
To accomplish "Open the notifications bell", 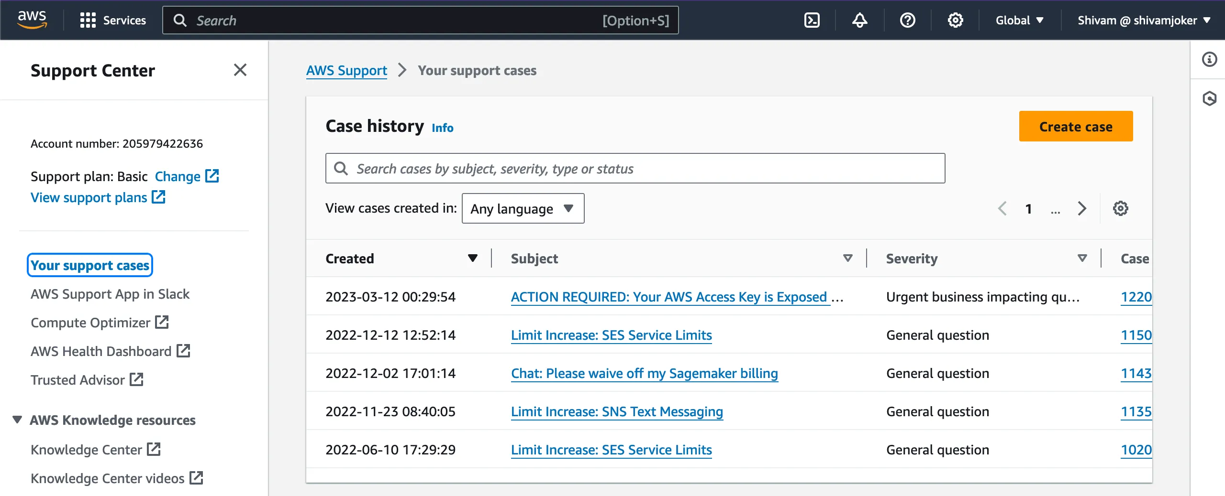I will [x=860, y=20].
